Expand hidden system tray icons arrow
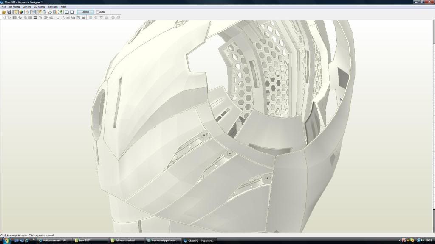The image size is (435, 244). click(x=399, y=241)
